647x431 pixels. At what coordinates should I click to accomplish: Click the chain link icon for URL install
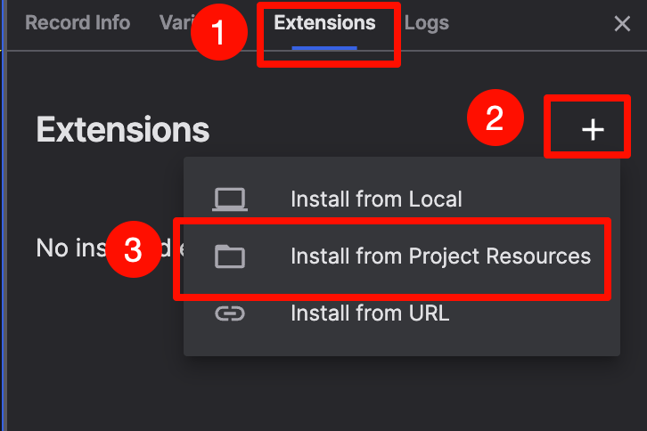(x=229, y=313)
